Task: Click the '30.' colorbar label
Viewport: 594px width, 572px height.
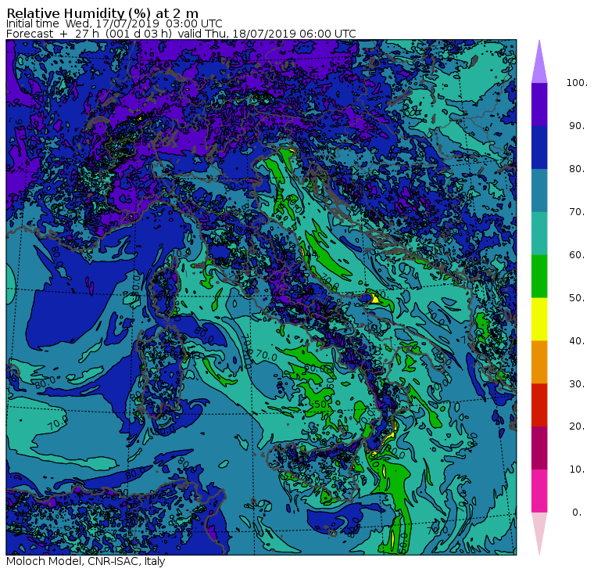Action: (x=577, y=384)
